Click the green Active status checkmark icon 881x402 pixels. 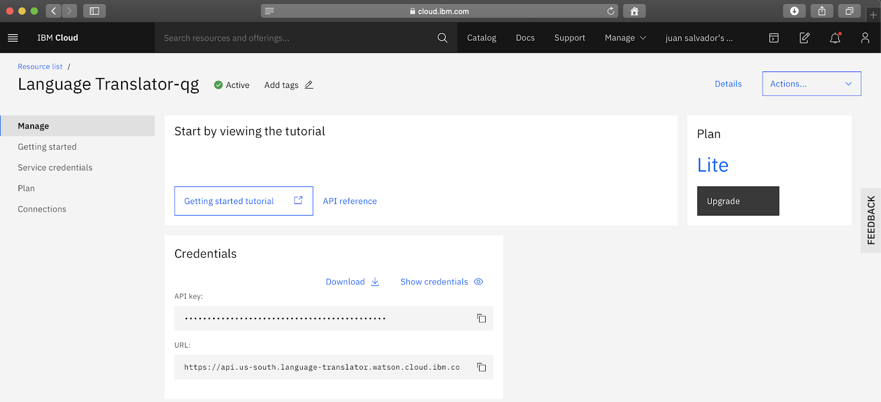(x=218, y=85)
